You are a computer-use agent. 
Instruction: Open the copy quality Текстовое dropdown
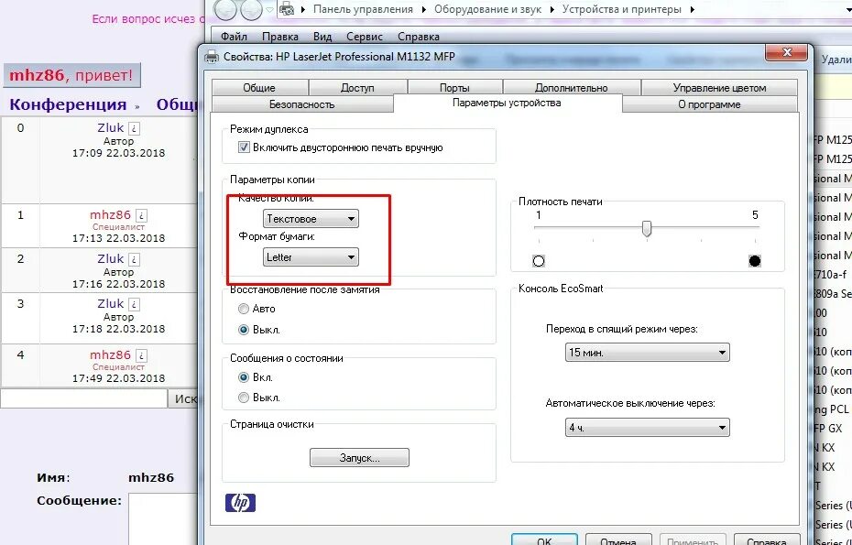point(311,219)
